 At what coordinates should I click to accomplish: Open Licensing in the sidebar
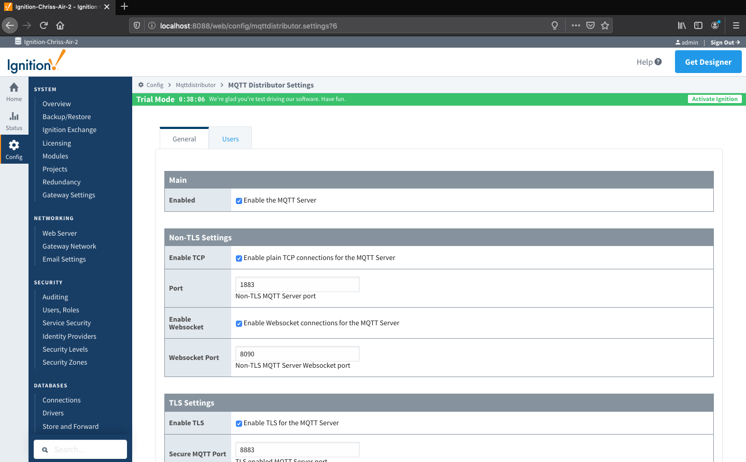[x=57, y=143]
